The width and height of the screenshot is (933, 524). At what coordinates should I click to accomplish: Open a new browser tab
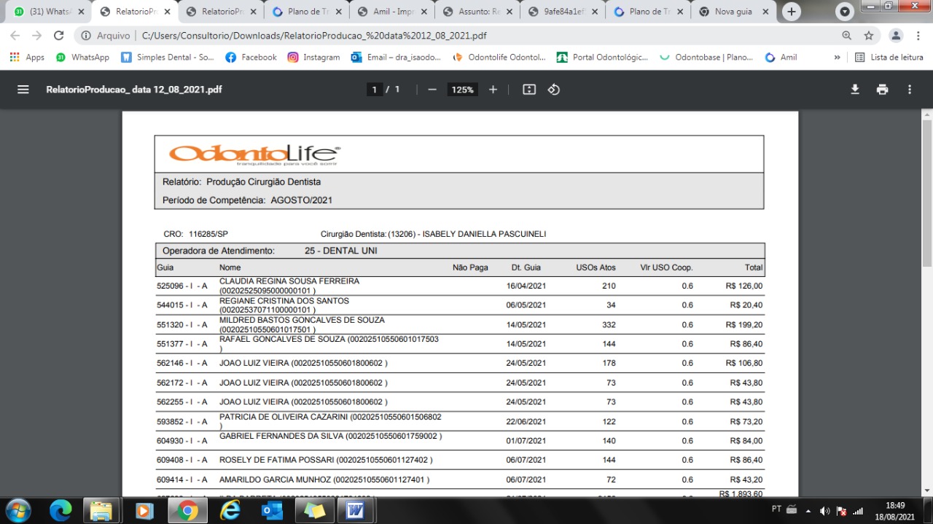(792, 12)
